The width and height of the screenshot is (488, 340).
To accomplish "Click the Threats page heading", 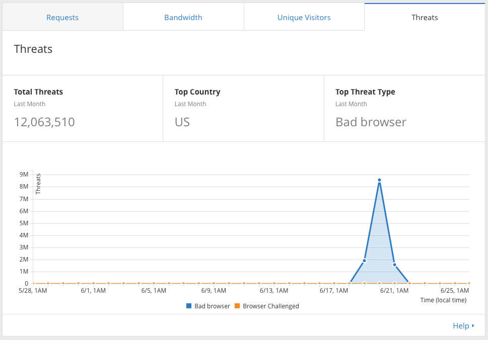I will coord(33,49).
